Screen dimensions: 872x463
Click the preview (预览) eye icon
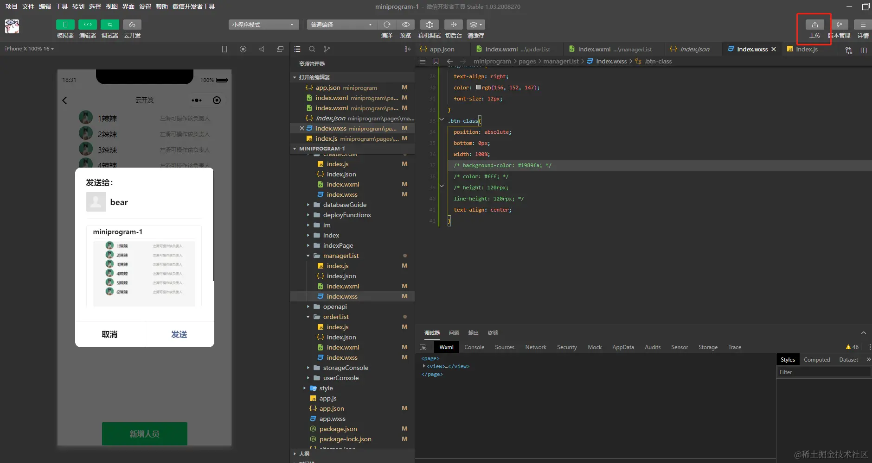pos(405,25)
